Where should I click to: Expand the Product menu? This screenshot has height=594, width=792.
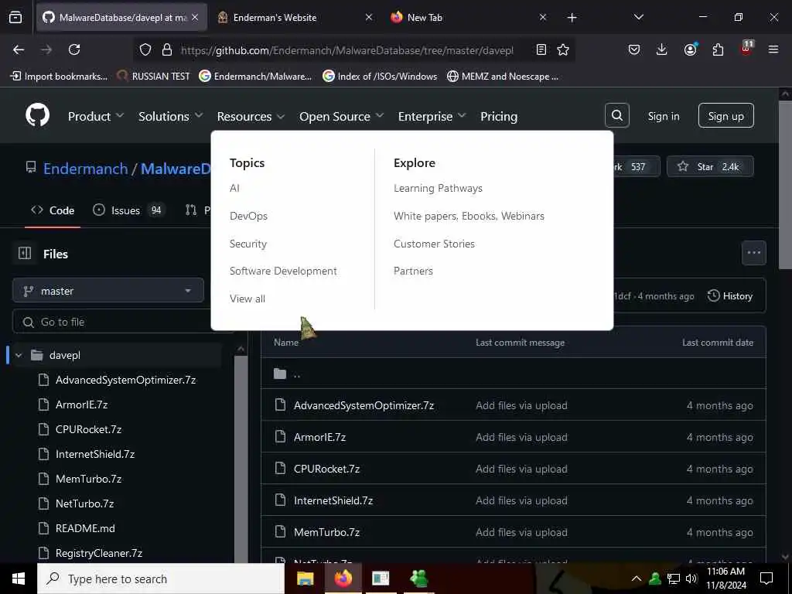(95, 116)
